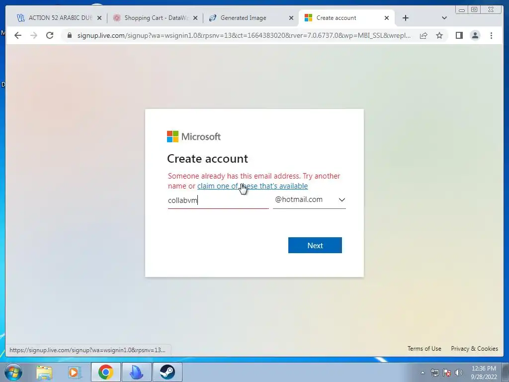Screen dimensions: 509x382
Task: Open the blue fin app taskbar icon
Action: 136,372
